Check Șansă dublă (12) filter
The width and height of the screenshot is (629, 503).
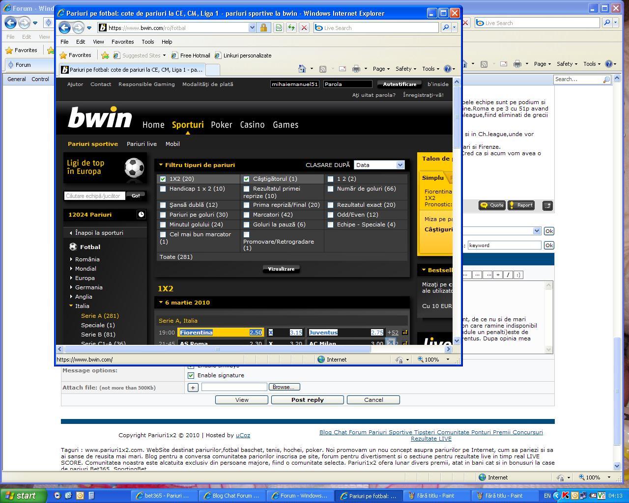coord(163,205)
